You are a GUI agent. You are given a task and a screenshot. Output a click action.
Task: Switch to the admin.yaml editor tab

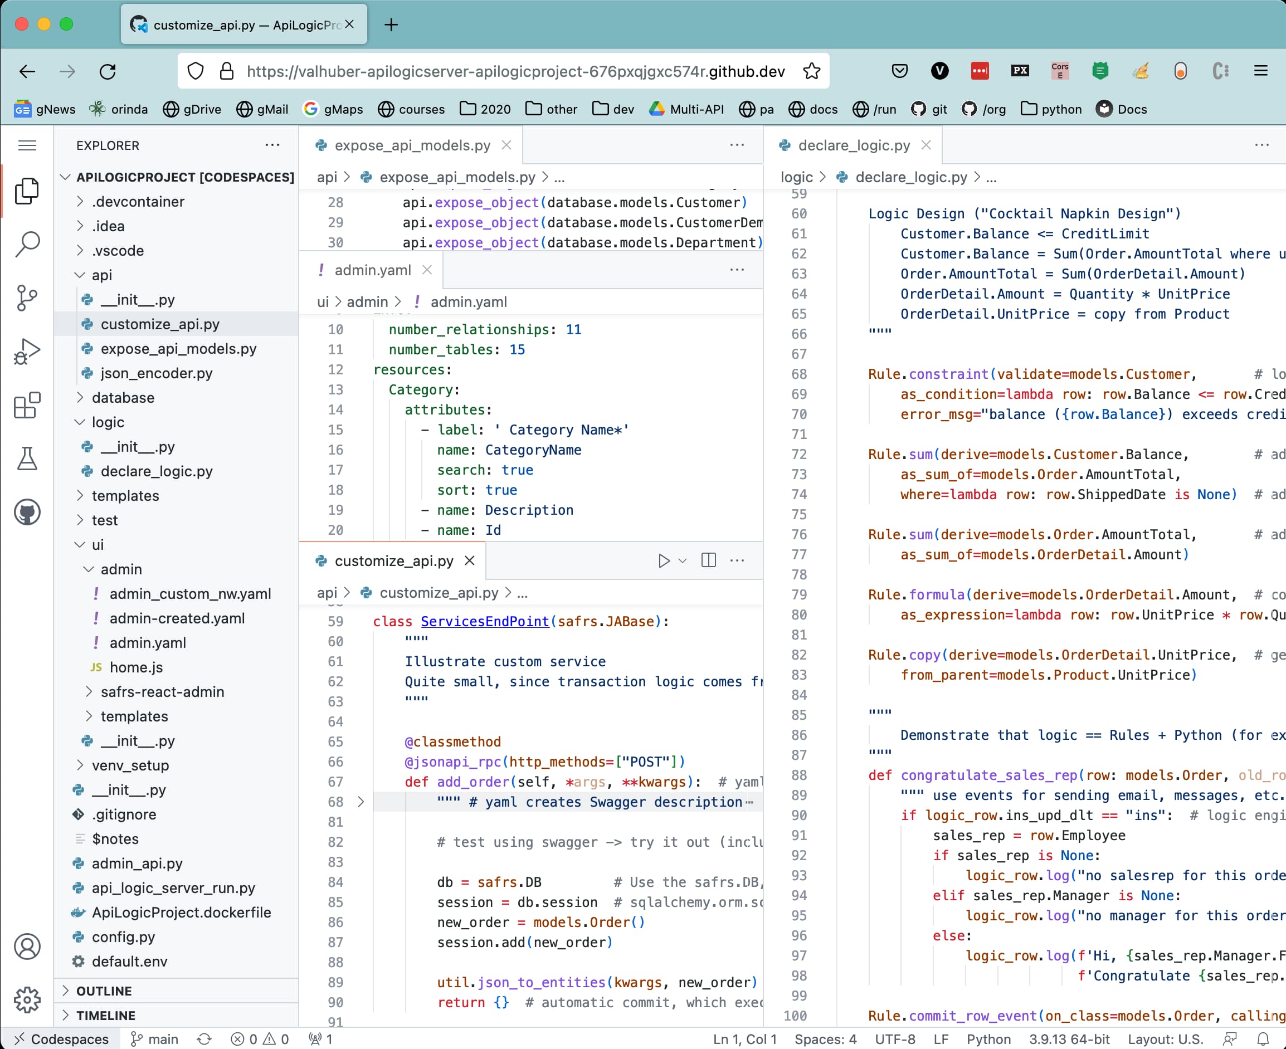tap(372, 270)
